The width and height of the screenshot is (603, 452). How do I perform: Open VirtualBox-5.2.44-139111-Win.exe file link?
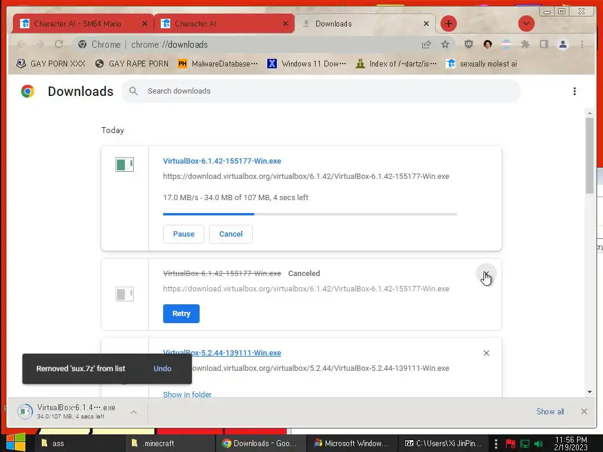[x=222, y=353]
